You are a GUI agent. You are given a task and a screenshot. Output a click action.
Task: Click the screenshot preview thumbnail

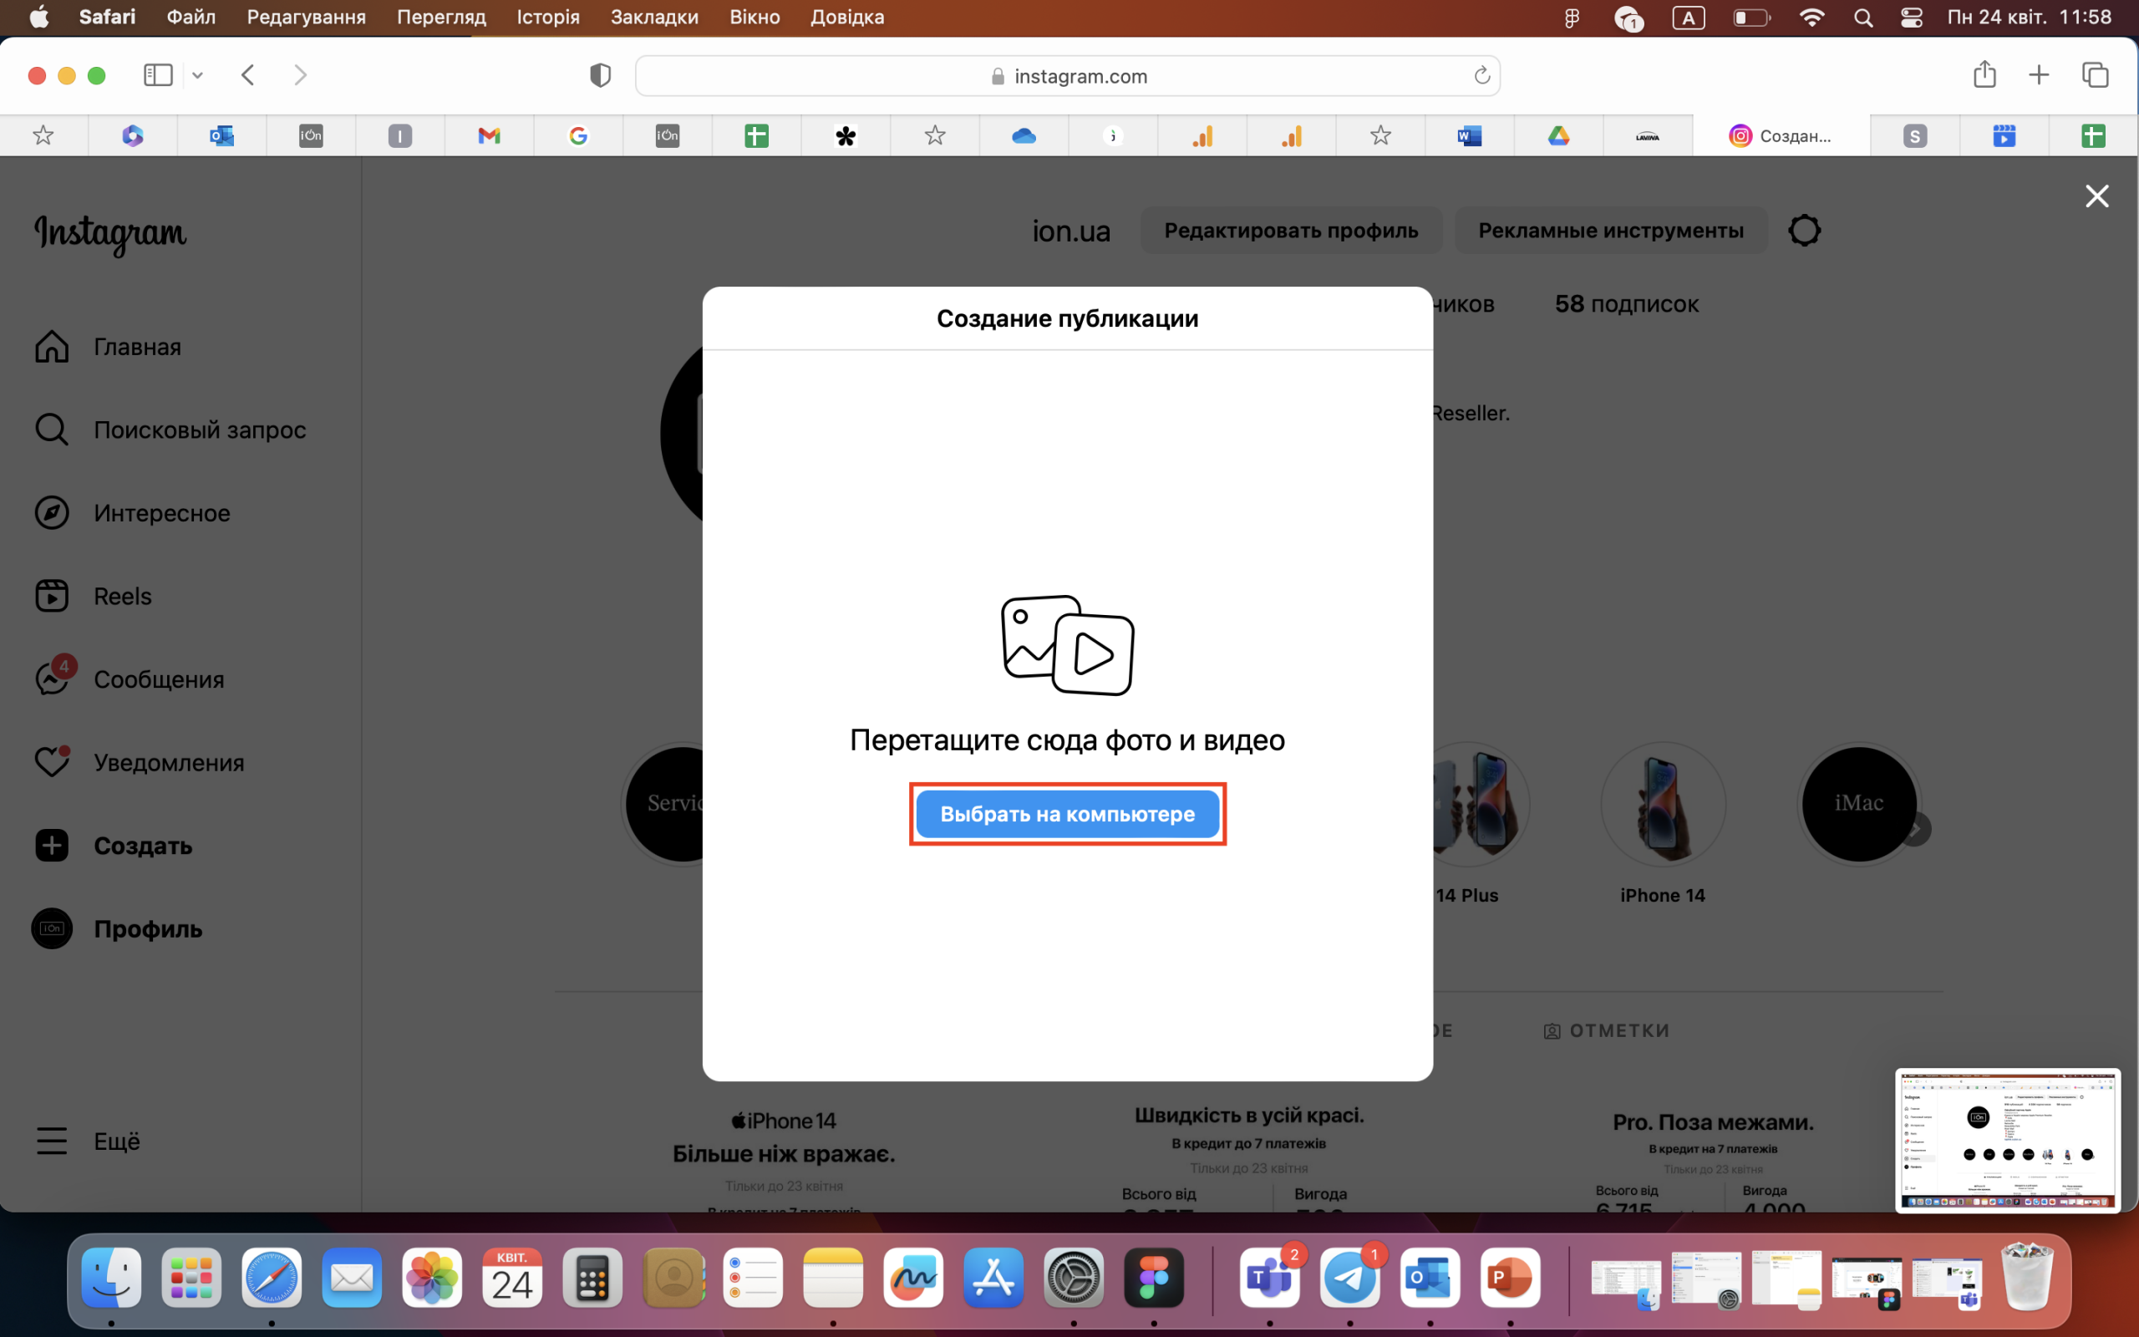coord(2007,1141)
